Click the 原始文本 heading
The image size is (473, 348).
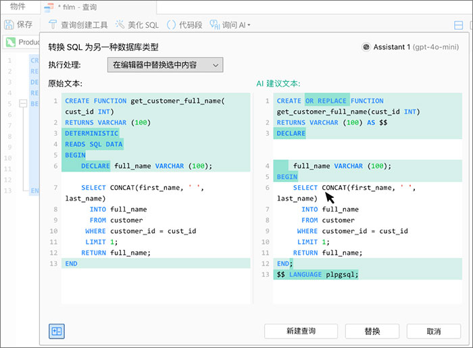[65, 84]
